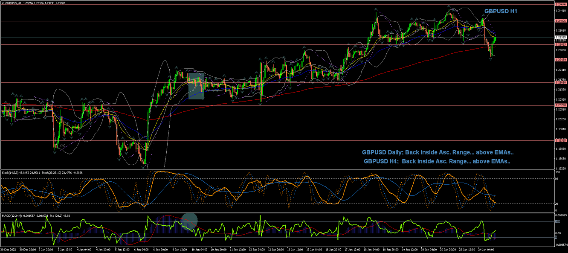Click the 1.24646 price level tag
568x253 pixels.
coord(560,4)
